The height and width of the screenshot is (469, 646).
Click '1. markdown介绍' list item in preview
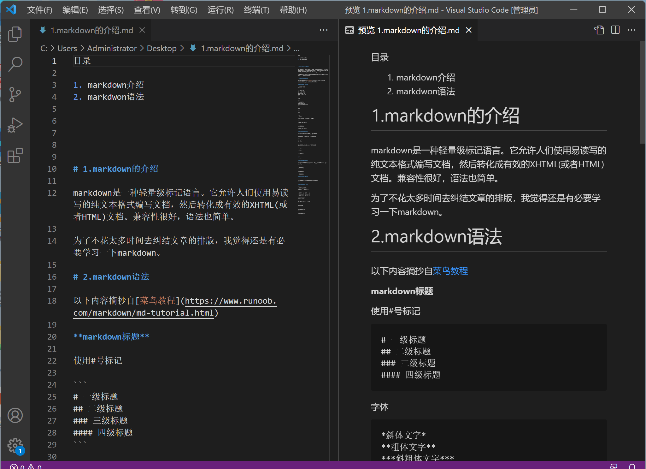click(421, 77)
